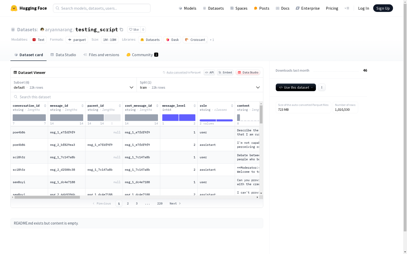Viewport: 407px width, 254px height.
Task: Click the 723 MB Parquet size value
Action: point(283,110)
